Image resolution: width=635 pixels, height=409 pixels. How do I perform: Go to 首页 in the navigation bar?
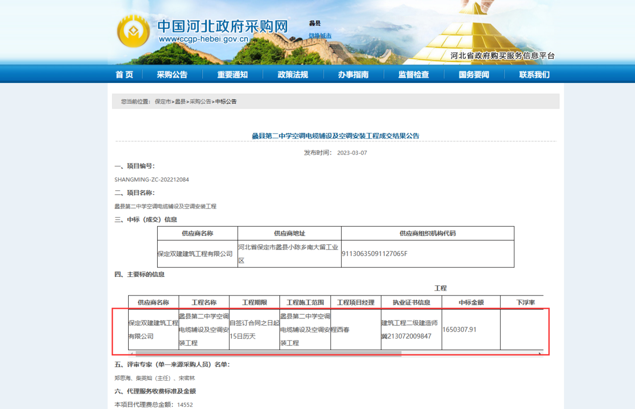pos(125,74)
